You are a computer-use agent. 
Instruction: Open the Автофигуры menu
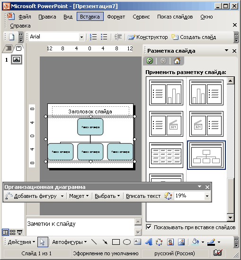click(x=69, y=242)
